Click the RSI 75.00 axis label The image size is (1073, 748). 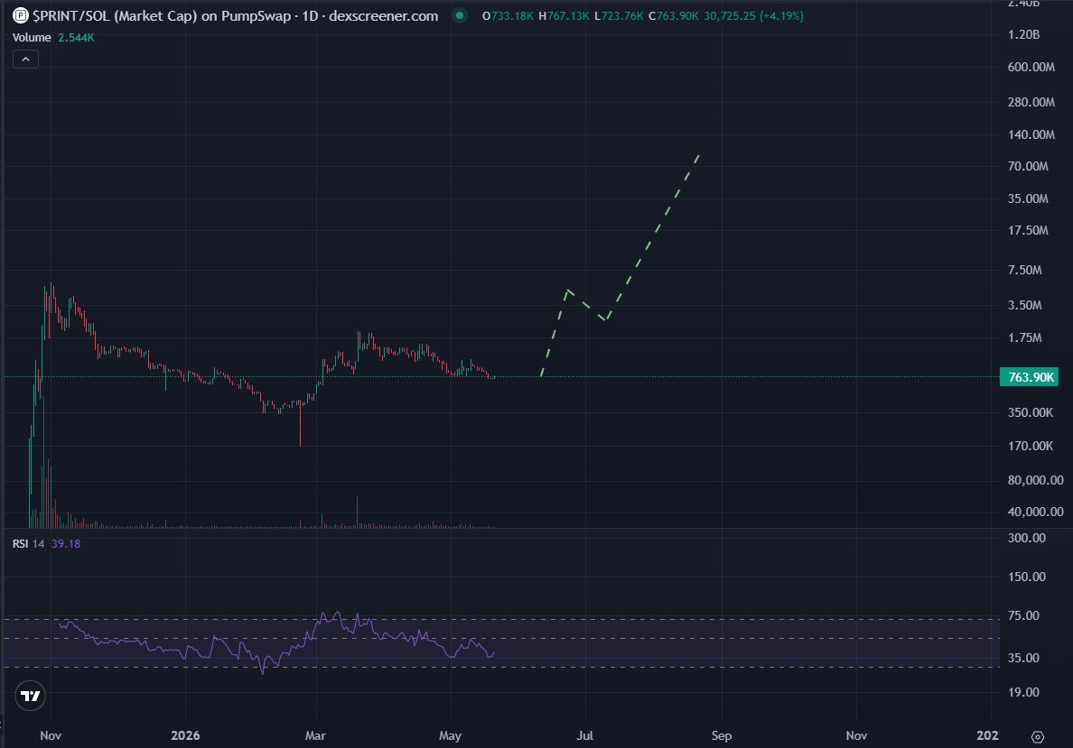pyautogui.click(x=1023, y=616)
